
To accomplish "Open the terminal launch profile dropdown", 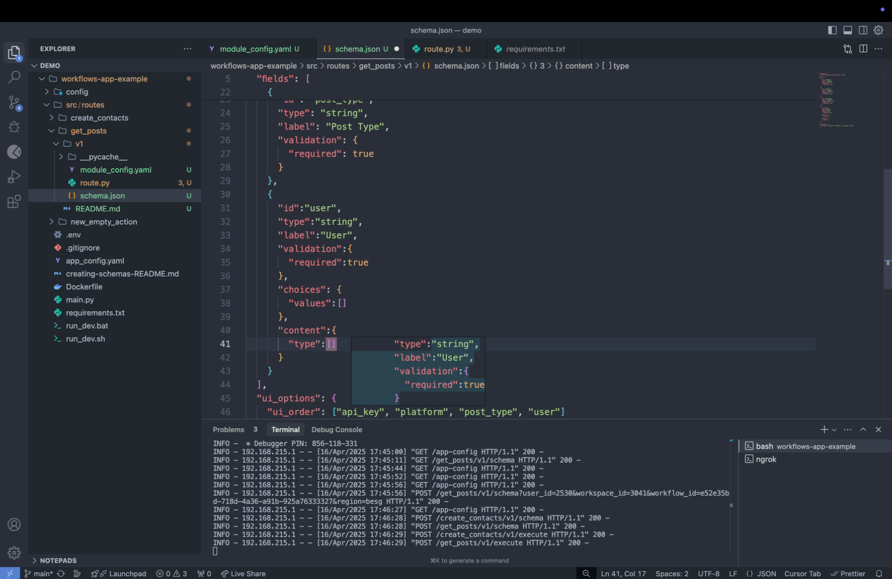I will (x=834, y=430).
